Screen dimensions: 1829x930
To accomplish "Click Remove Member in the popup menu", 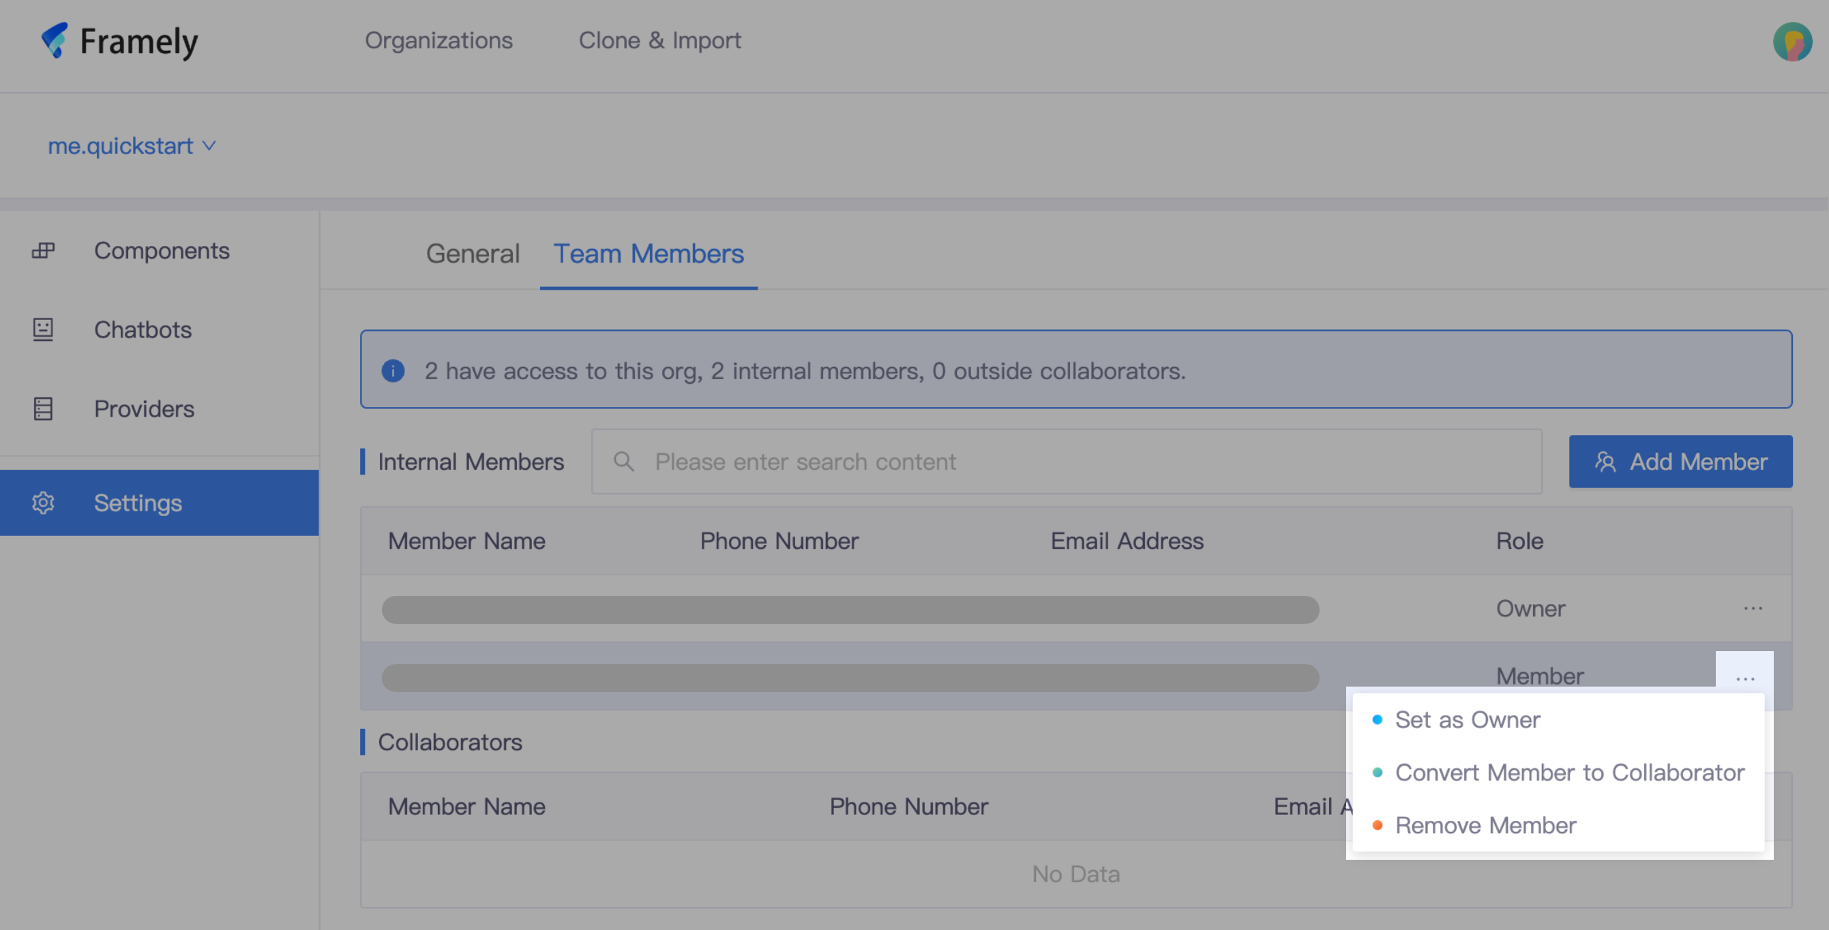I will (1485, 825).
